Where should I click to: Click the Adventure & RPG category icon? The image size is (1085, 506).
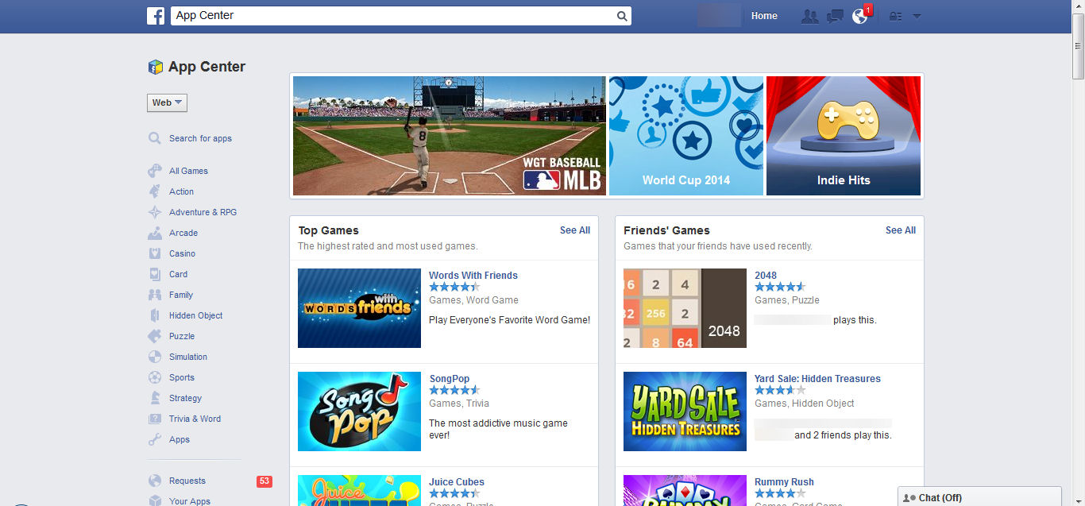tap(155, 212)
